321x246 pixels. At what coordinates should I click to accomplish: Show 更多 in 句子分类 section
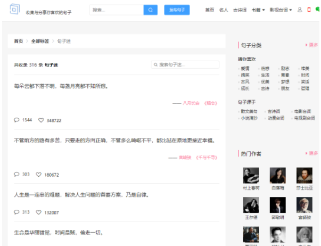(x=311, y=45)
